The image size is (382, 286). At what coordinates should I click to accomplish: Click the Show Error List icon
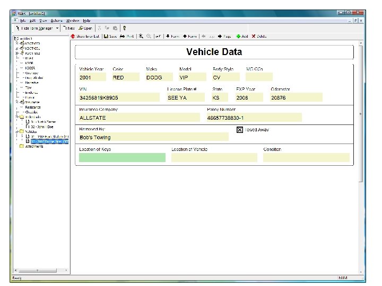(x=73, y=36)
